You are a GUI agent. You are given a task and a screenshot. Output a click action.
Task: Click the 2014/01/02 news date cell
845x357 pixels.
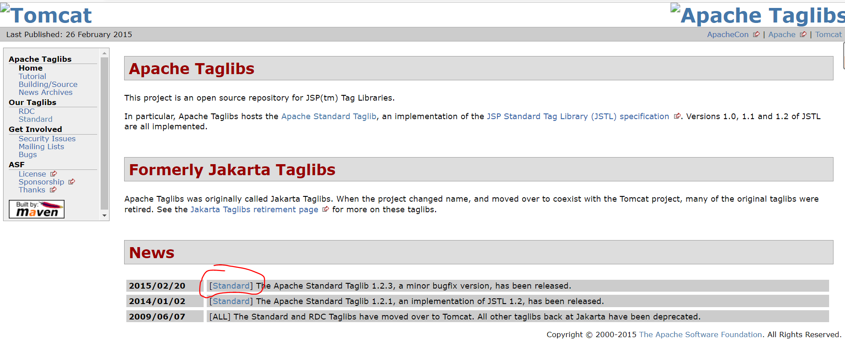[x=165, y=301]
